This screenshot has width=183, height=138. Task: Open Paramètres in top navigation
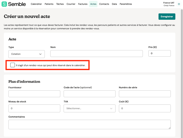126,4
